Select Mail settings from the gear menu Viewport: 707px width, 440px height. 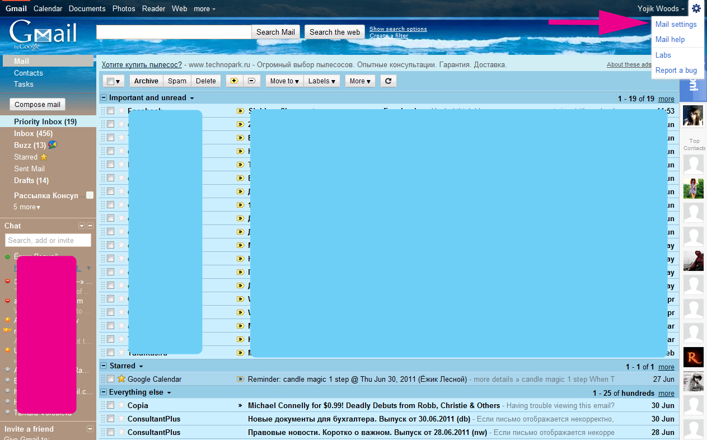[x=676, y=24]
